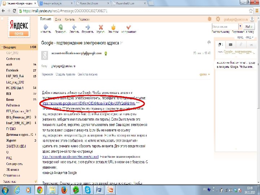
Task: Open the Поставить метку dropdown
Action: click(221, 32)
